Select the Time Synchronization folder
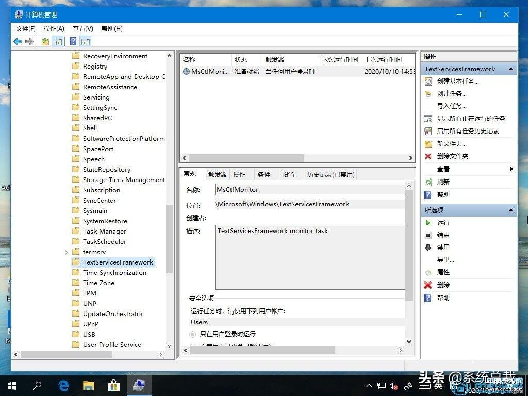The width and height of the screenshot is (528, 396). tap(114, 273)
